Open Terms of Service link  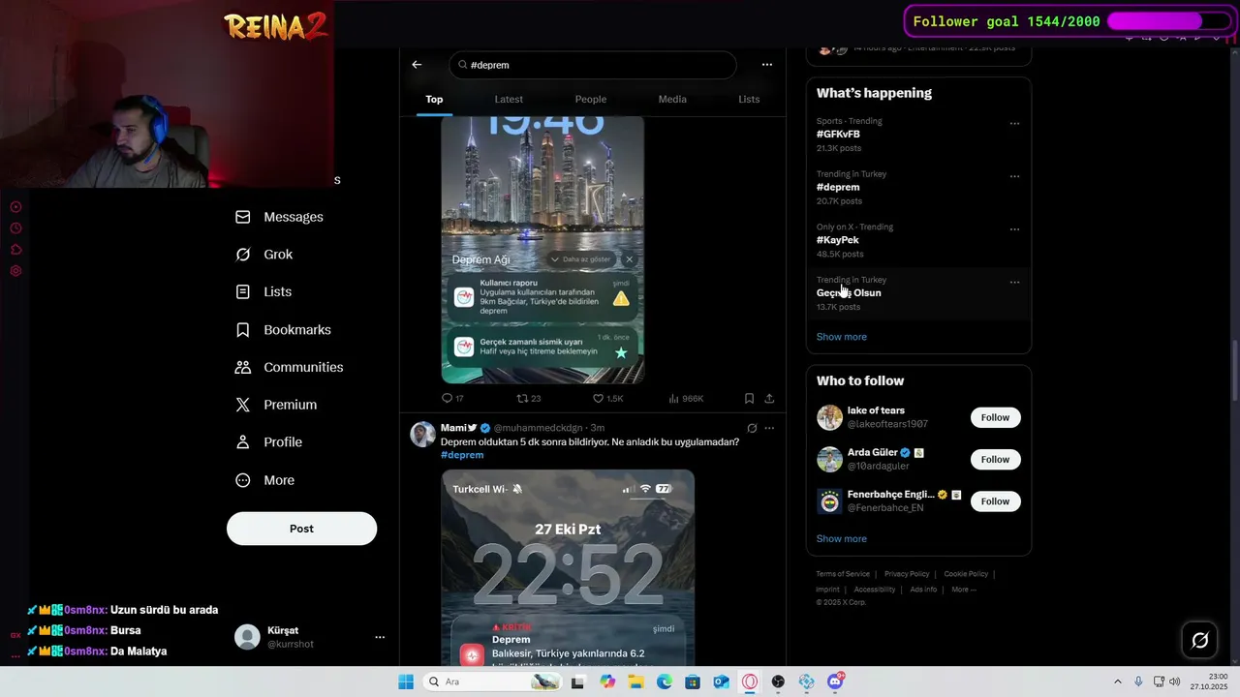pos(843,574)
